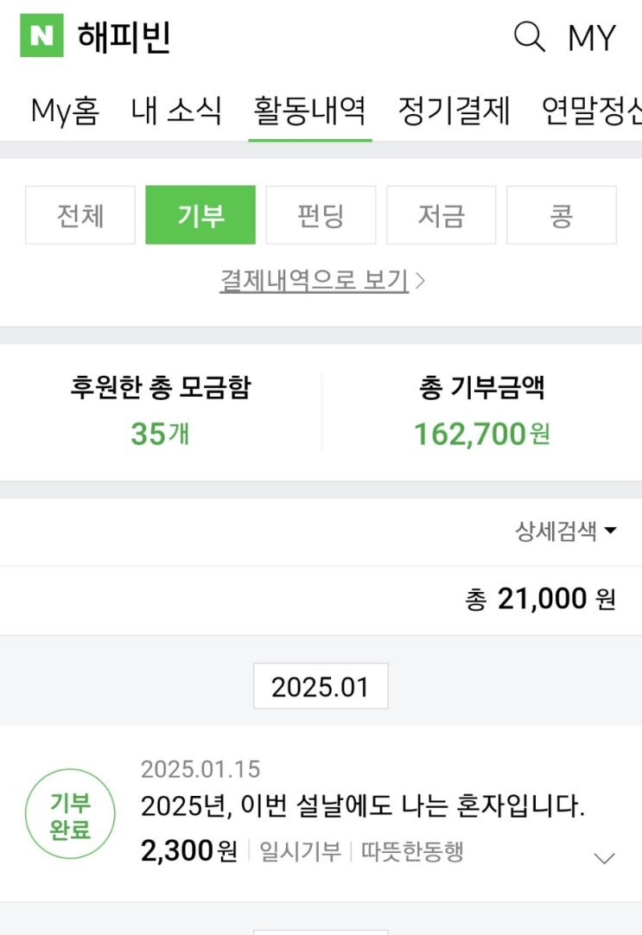Open the MY account menu

point(592,38)
